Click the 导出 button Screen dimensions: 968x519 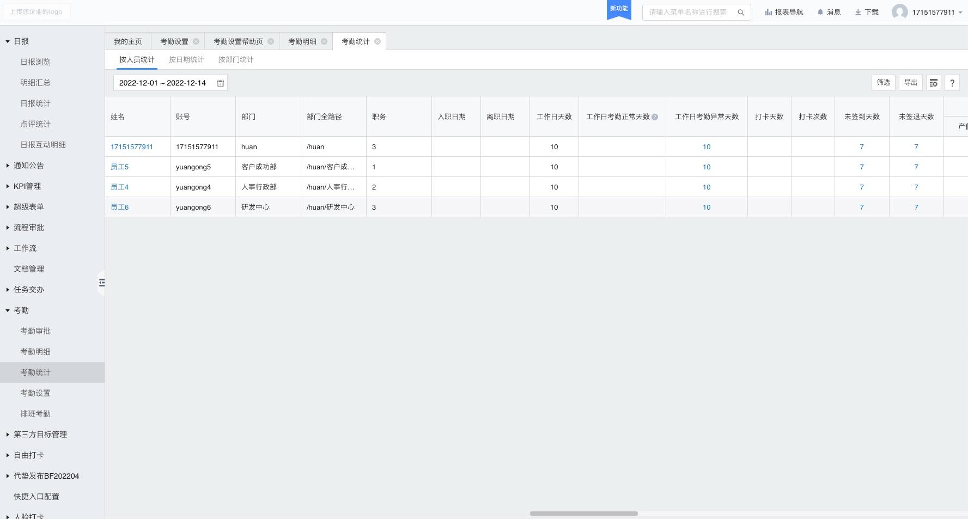point(910,83)
